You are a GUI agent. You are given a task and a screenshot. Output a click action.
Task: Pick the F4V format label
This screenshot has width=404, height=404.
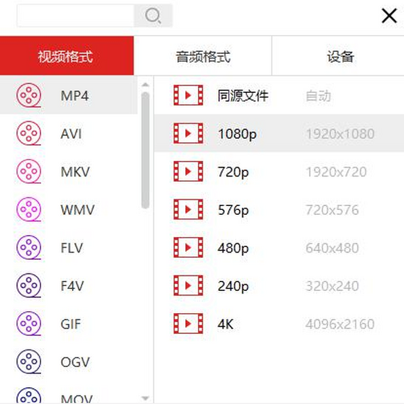pyautogui.click(x=73, y=285)
